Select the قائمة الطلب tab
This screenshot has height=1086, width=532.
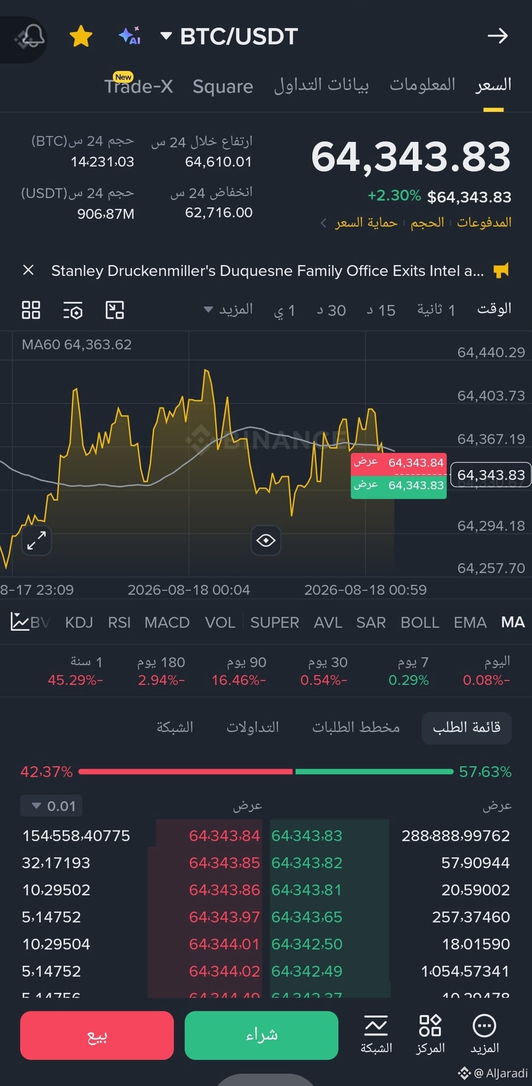pos(466,728)
